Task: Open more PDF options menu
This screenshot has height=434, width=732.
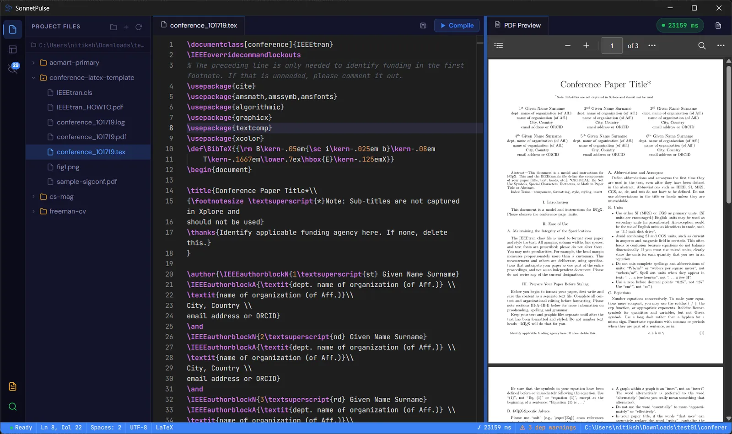Action: click(721, 46)
